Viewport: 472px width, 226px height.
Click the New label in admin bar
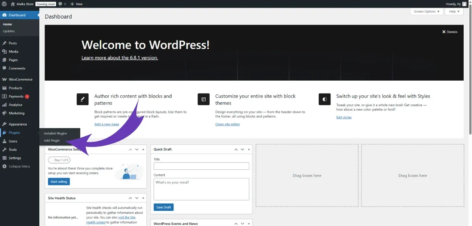click(x=79, y=4)
